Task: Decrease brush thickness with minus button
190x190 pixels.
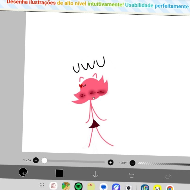Action: [x=36, y=160]
